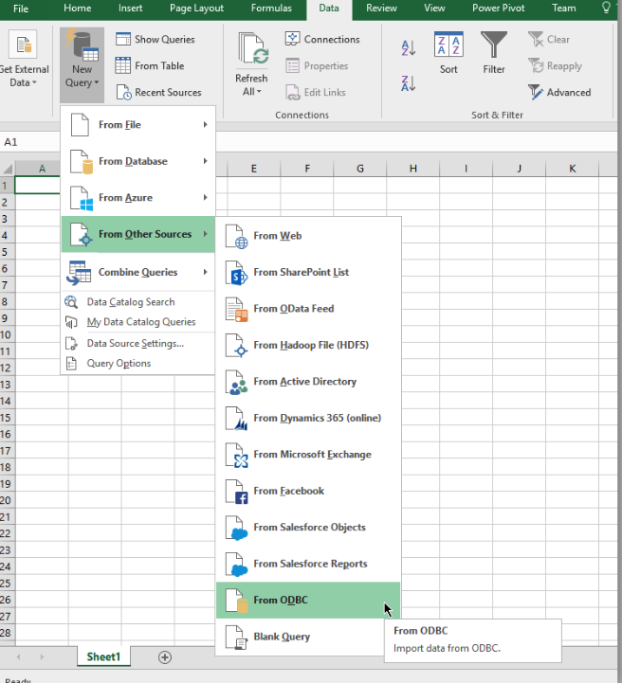The width and height of the screenshot is (622, 683).
Task: Expand the From Azure submenu
Action: click(138, 198)
